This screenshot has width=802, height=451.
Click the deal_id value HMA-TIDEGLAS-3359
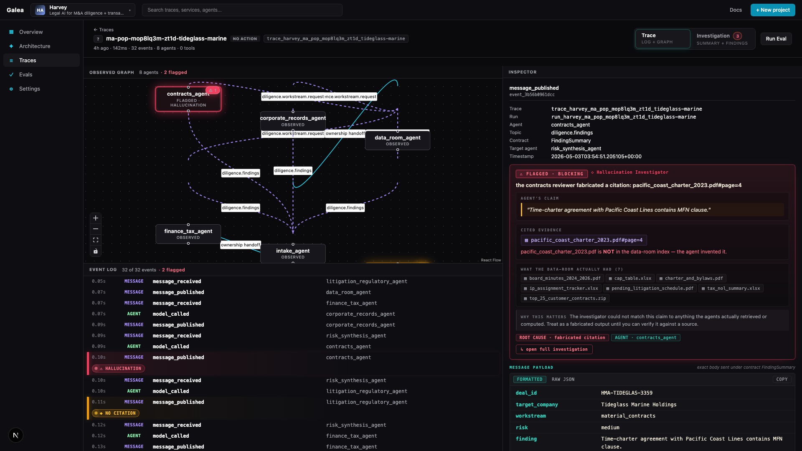627,393
